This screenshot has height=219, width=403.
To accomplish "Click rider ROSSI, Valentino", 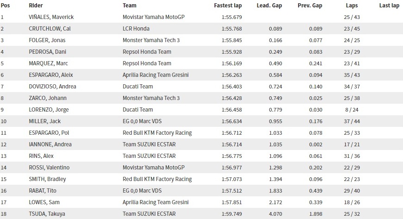I will click(x=49, y=168).
